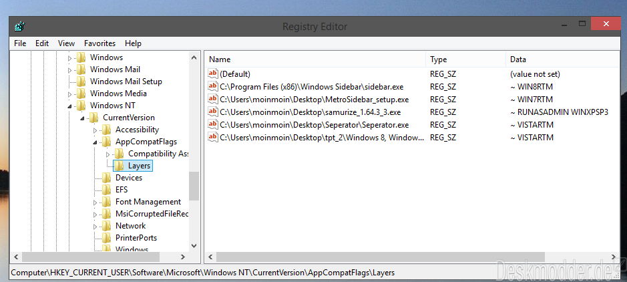Click the ab icon of the tpt_2 entry
Screen dimensions: 627x282
pos(213,137)
